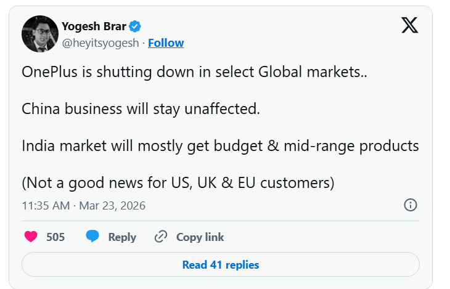Click the blue verified badge beside Yogesh Brar

136,26
